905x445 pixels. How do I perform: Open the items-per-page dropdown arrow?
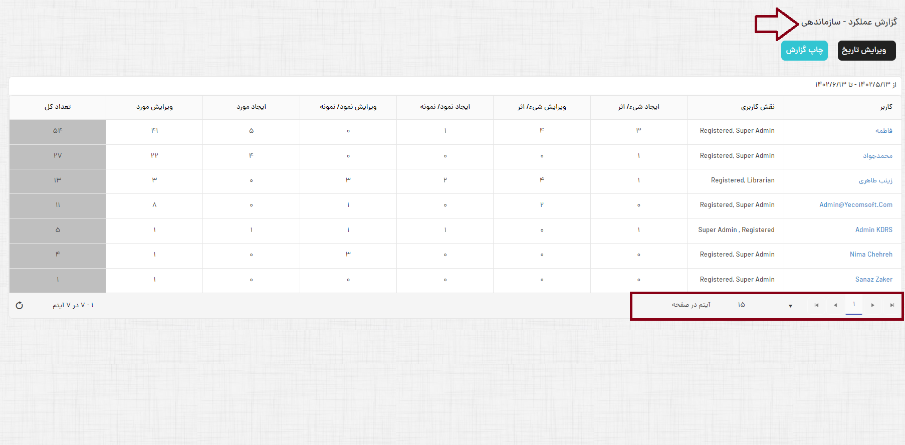coord(790,306)
